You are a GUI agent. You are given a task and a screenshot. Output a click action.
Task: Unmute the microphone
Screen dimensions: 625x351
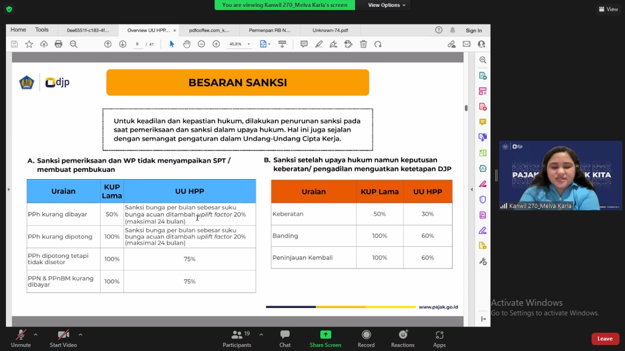(x=21, y=338)
